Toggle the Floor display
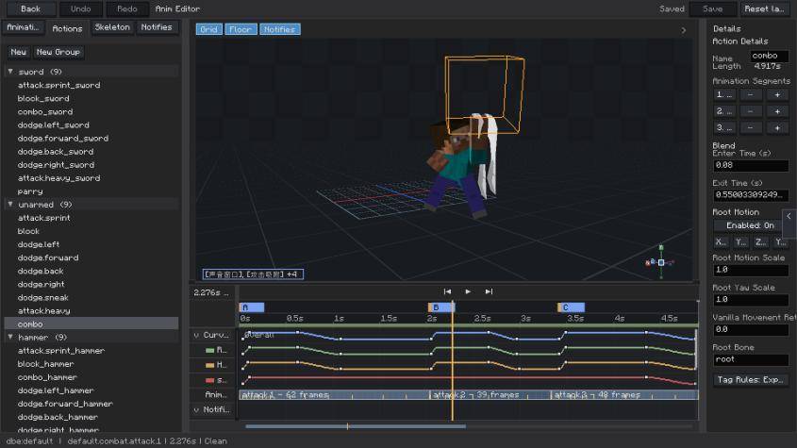Image resolution: width=797 pixels, height=448 pixels. pyautogui.click(x=241, y=29)
